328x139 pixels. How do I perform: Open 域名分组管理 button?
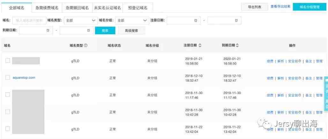pyautogui.click(x=309, y=7)
